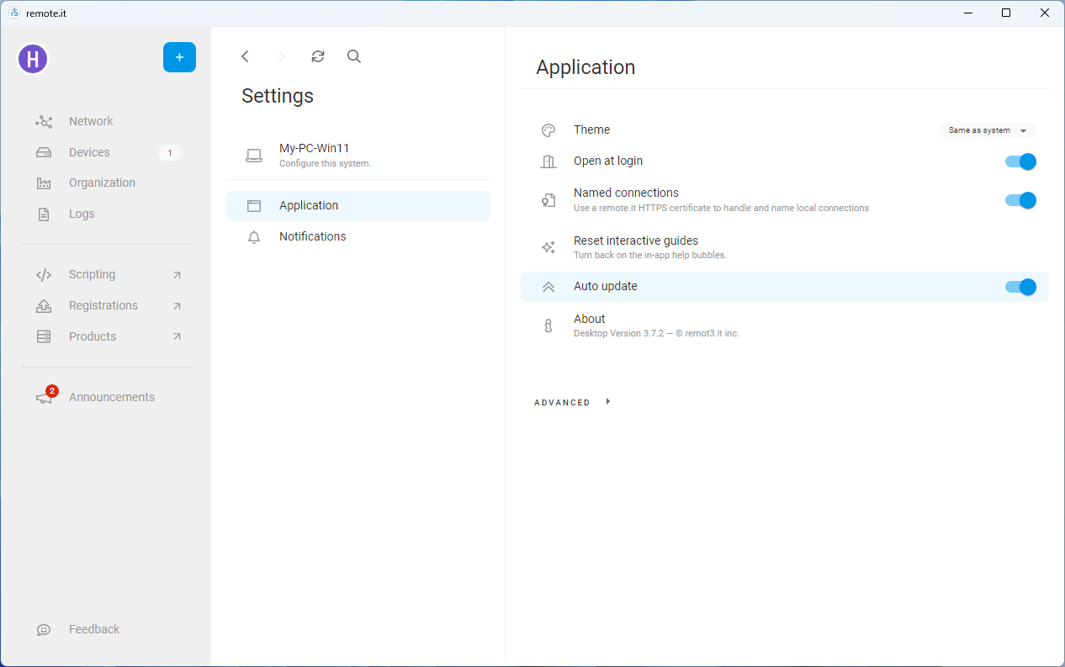The image size is (1065, 667).
Task: Click the sparkle icon for interactive guides
Action: tap(548, 247)
